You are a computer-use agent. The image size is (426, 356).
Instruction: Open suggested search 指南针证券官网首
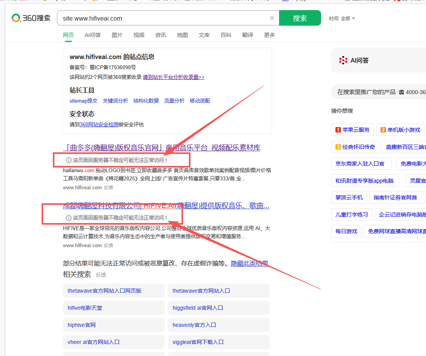click(x=398, y=197)
